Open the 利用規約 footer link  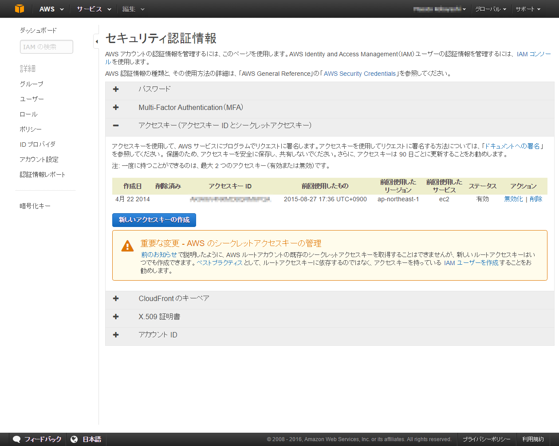(x=533, y=439)
